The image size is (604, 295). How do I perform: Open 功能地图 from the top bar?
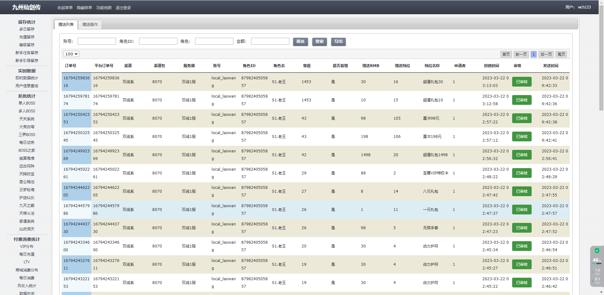click(104, 8)
